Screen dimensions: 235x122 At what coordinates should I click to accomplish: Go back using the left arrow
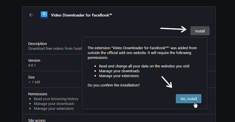coord(31,15)
